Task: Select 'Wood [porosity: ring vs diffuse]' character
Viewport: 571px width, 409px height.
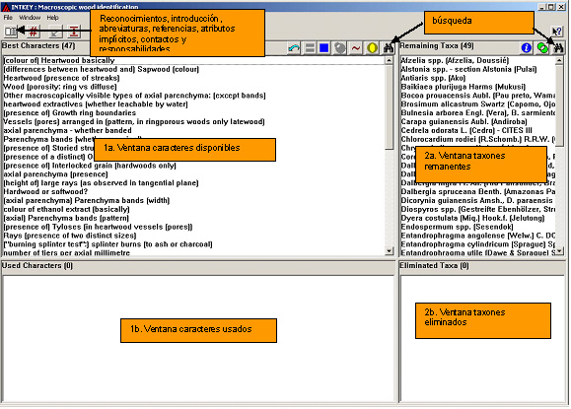Action: point(60,87)
